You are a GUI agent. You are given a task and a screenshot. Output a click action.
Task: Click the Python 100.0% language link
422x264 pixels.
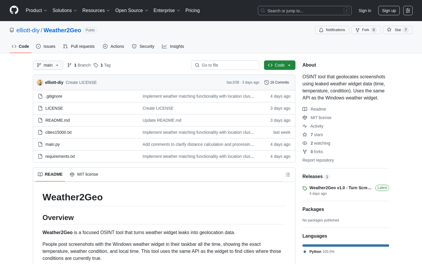(322, 252)
